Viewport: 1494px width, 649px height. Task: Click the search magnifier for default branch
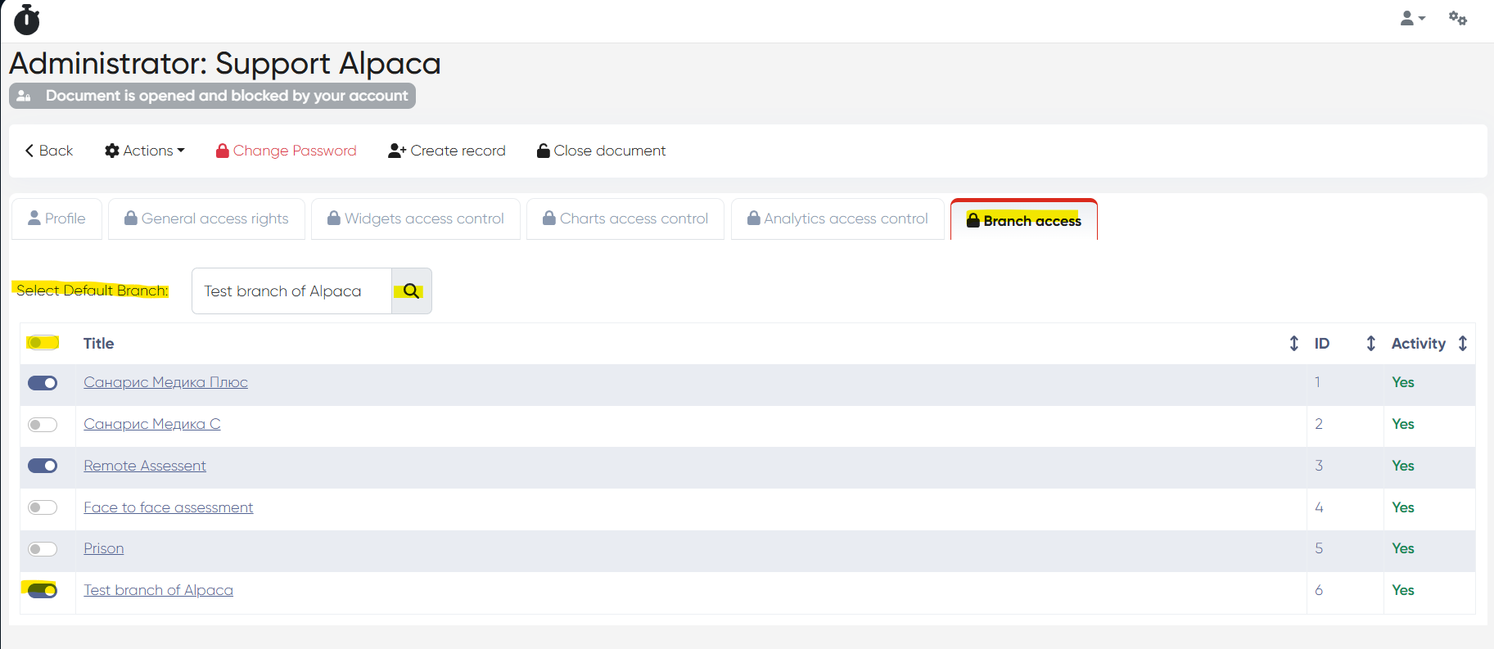pos(411,291)
